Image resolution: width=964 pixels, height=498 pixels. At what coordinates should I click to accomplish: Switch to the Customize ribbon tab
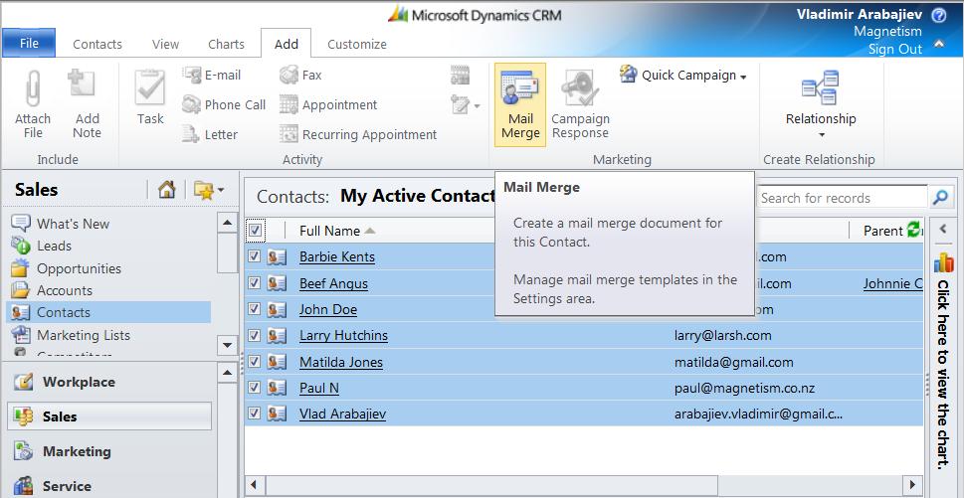point(356,44)
